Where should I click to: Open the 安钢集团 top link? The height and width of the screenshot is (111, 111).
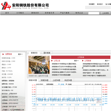tap(92, 4)
